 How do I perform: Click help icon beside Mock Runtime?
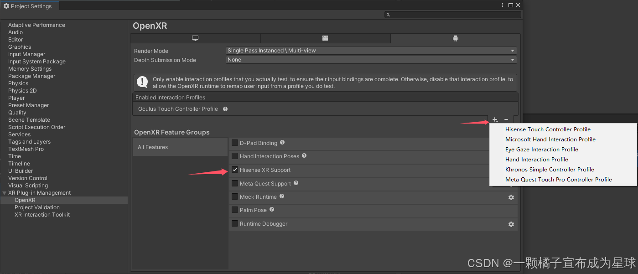tap(282, 196)
